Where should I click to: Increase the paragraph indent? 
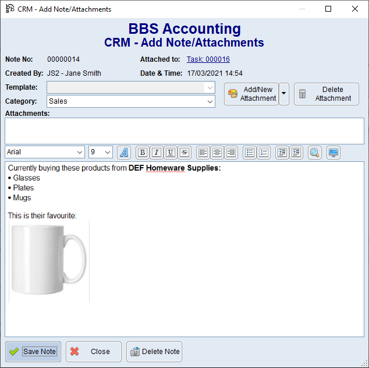pyautogui.click(x=296, y=152)
